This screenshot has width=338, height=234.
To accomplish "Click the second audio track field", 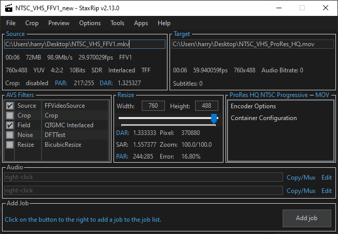I will 143,190.
